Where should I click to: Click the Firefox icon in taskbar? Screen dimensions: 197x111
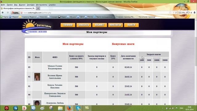click(x=69, y=108)
